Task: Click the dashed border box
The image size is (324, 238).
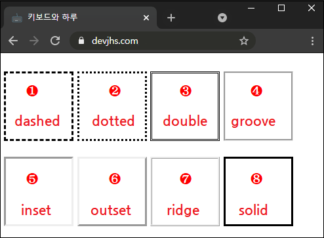Action: click(39, 106)
